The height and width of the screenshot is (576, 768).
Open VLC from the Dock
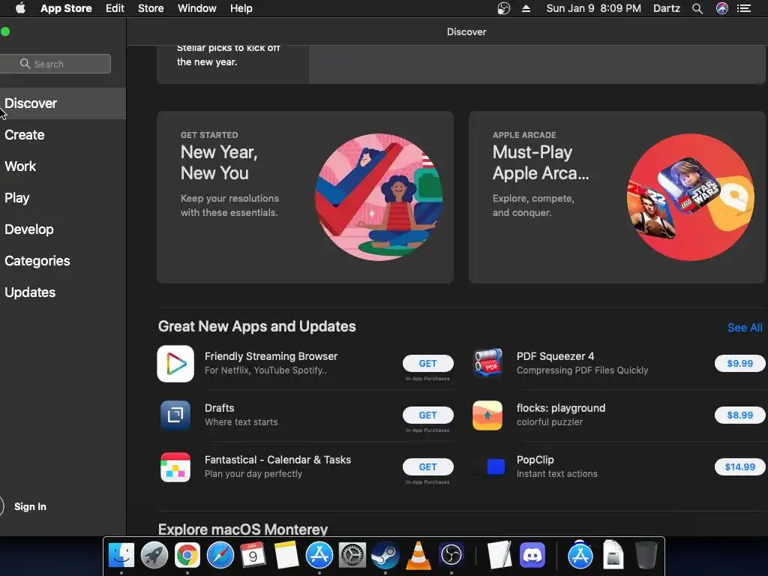click(x=418, y=556)
